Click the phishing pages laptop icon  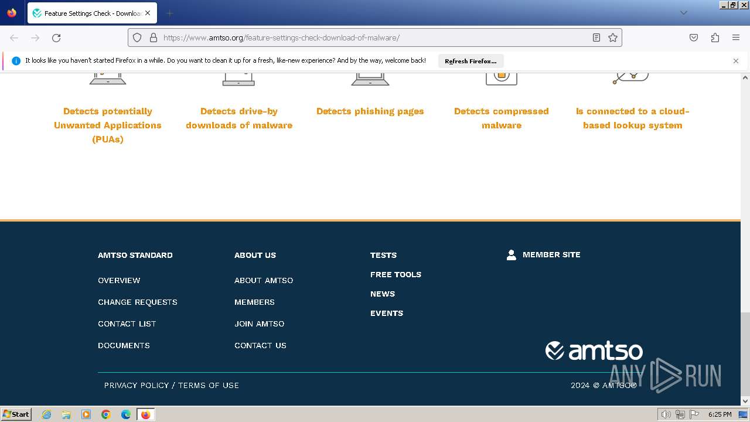coord(370,79)
